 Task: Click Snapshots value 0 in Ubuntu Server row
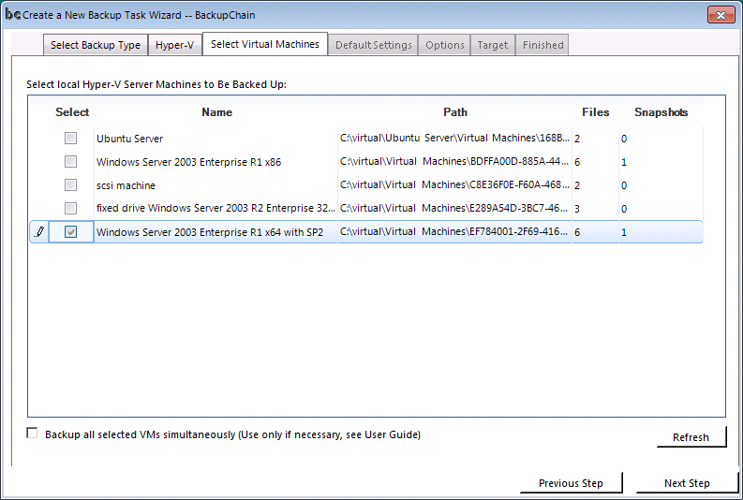[x=624, y=139]
